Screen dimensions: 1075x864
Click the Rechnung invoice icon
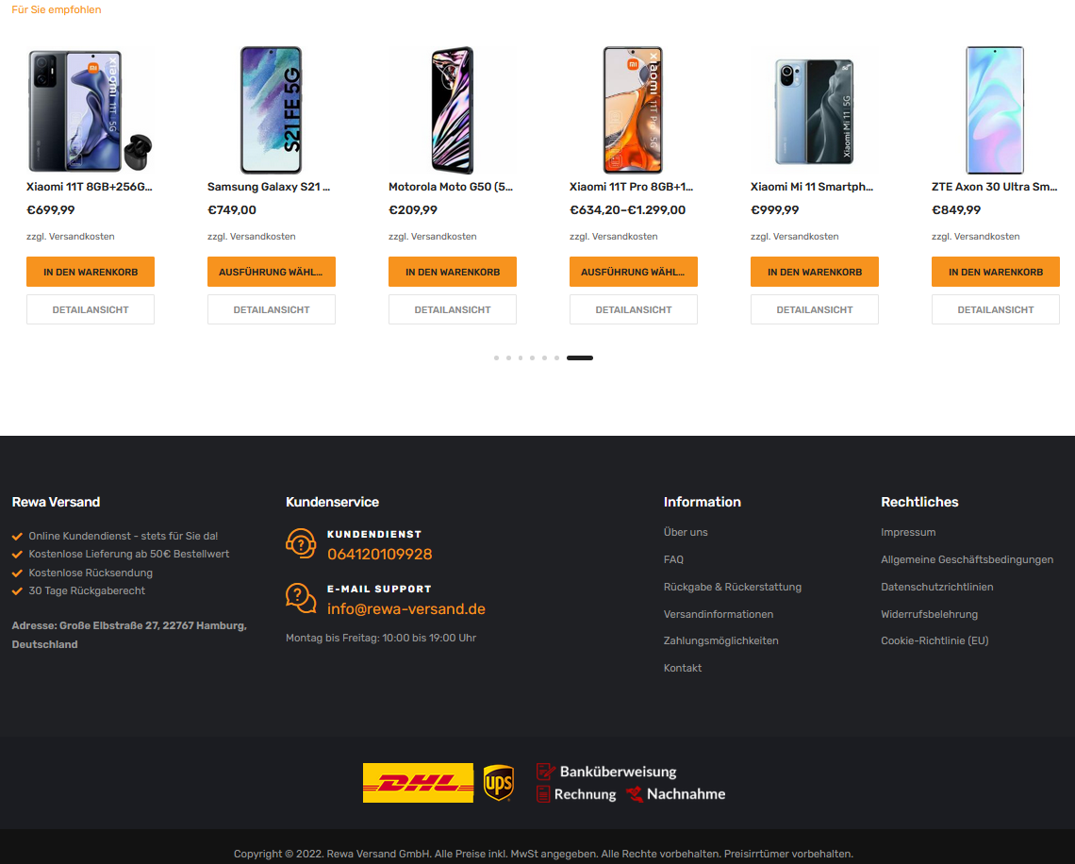click(x=543, y=794)
